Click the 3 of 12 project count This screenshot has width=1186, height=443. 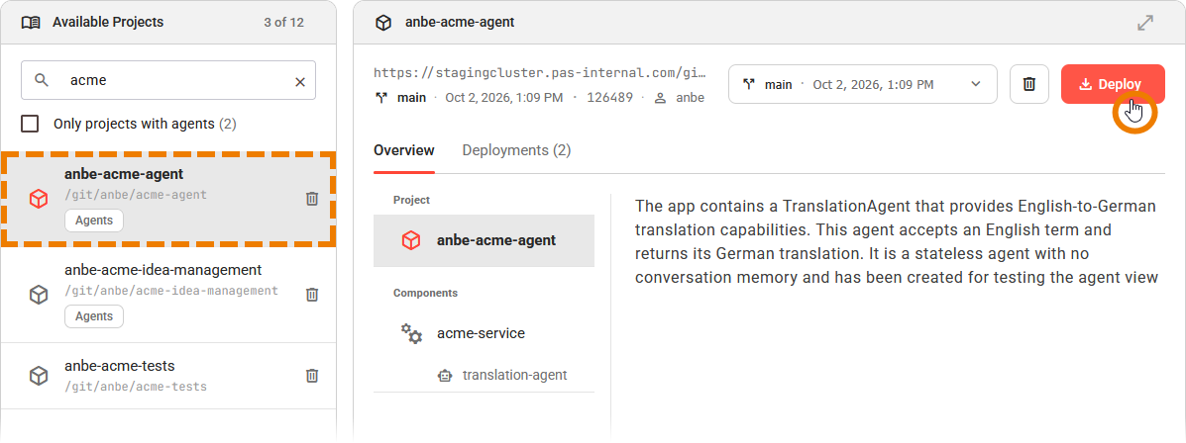[283, 23]
